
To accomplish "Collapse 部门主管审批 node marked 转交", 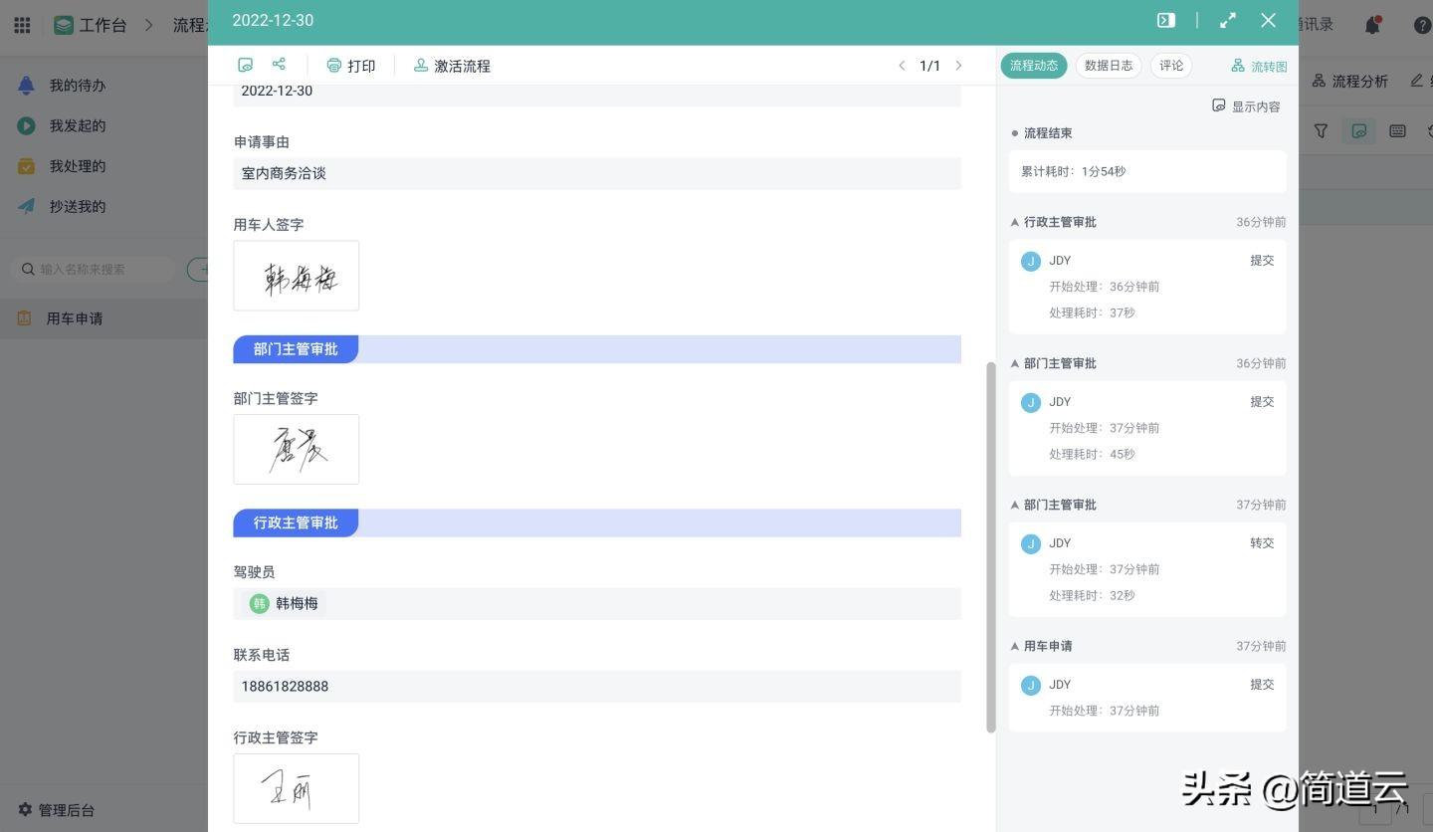I will point(1015,505).
